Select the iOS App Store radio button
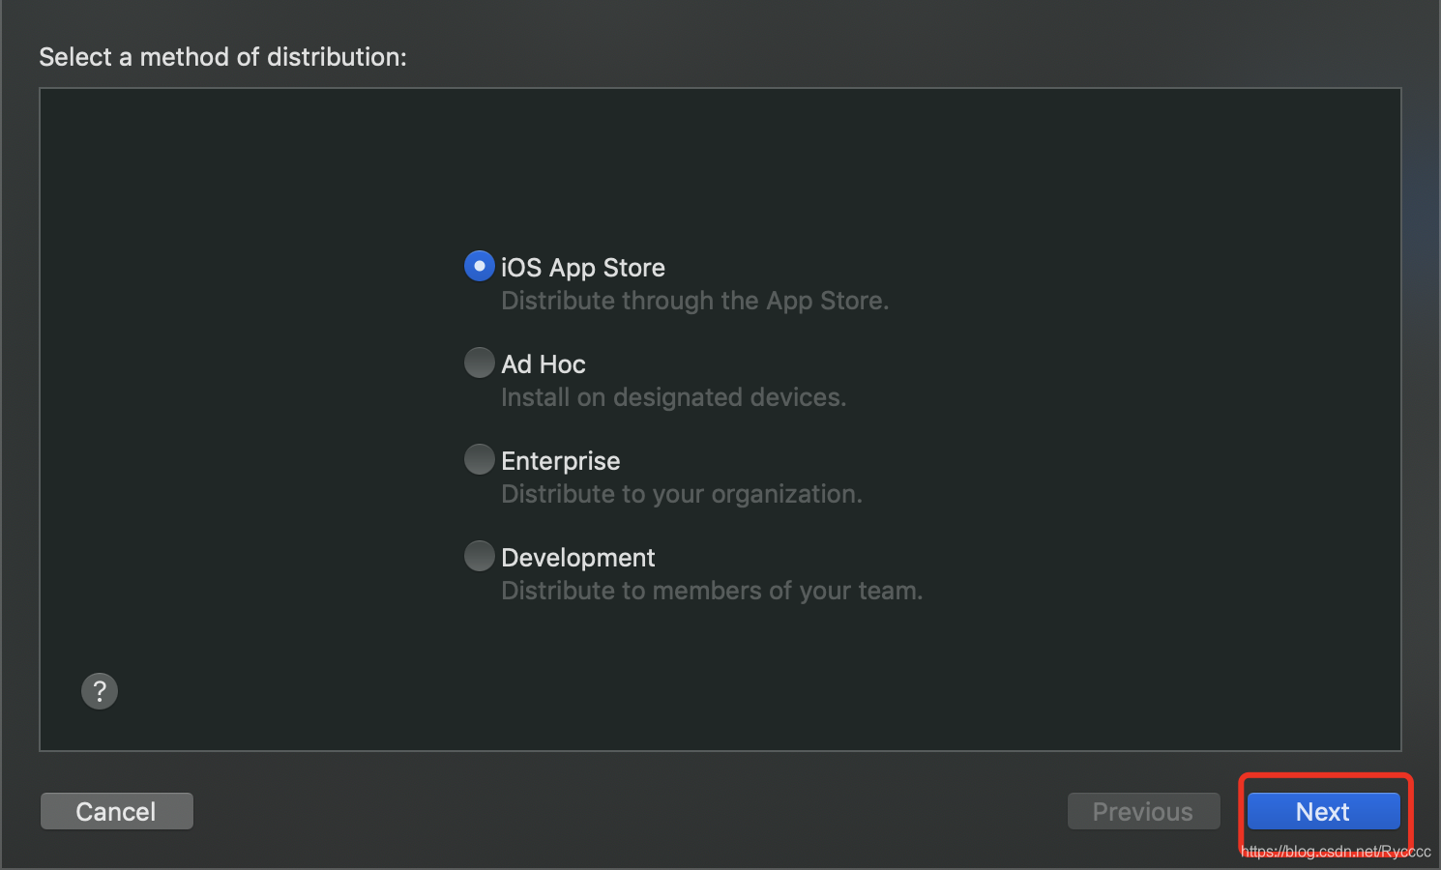Image resolution: width=1441 pixels, height=870 pixels. click(480, 266)
